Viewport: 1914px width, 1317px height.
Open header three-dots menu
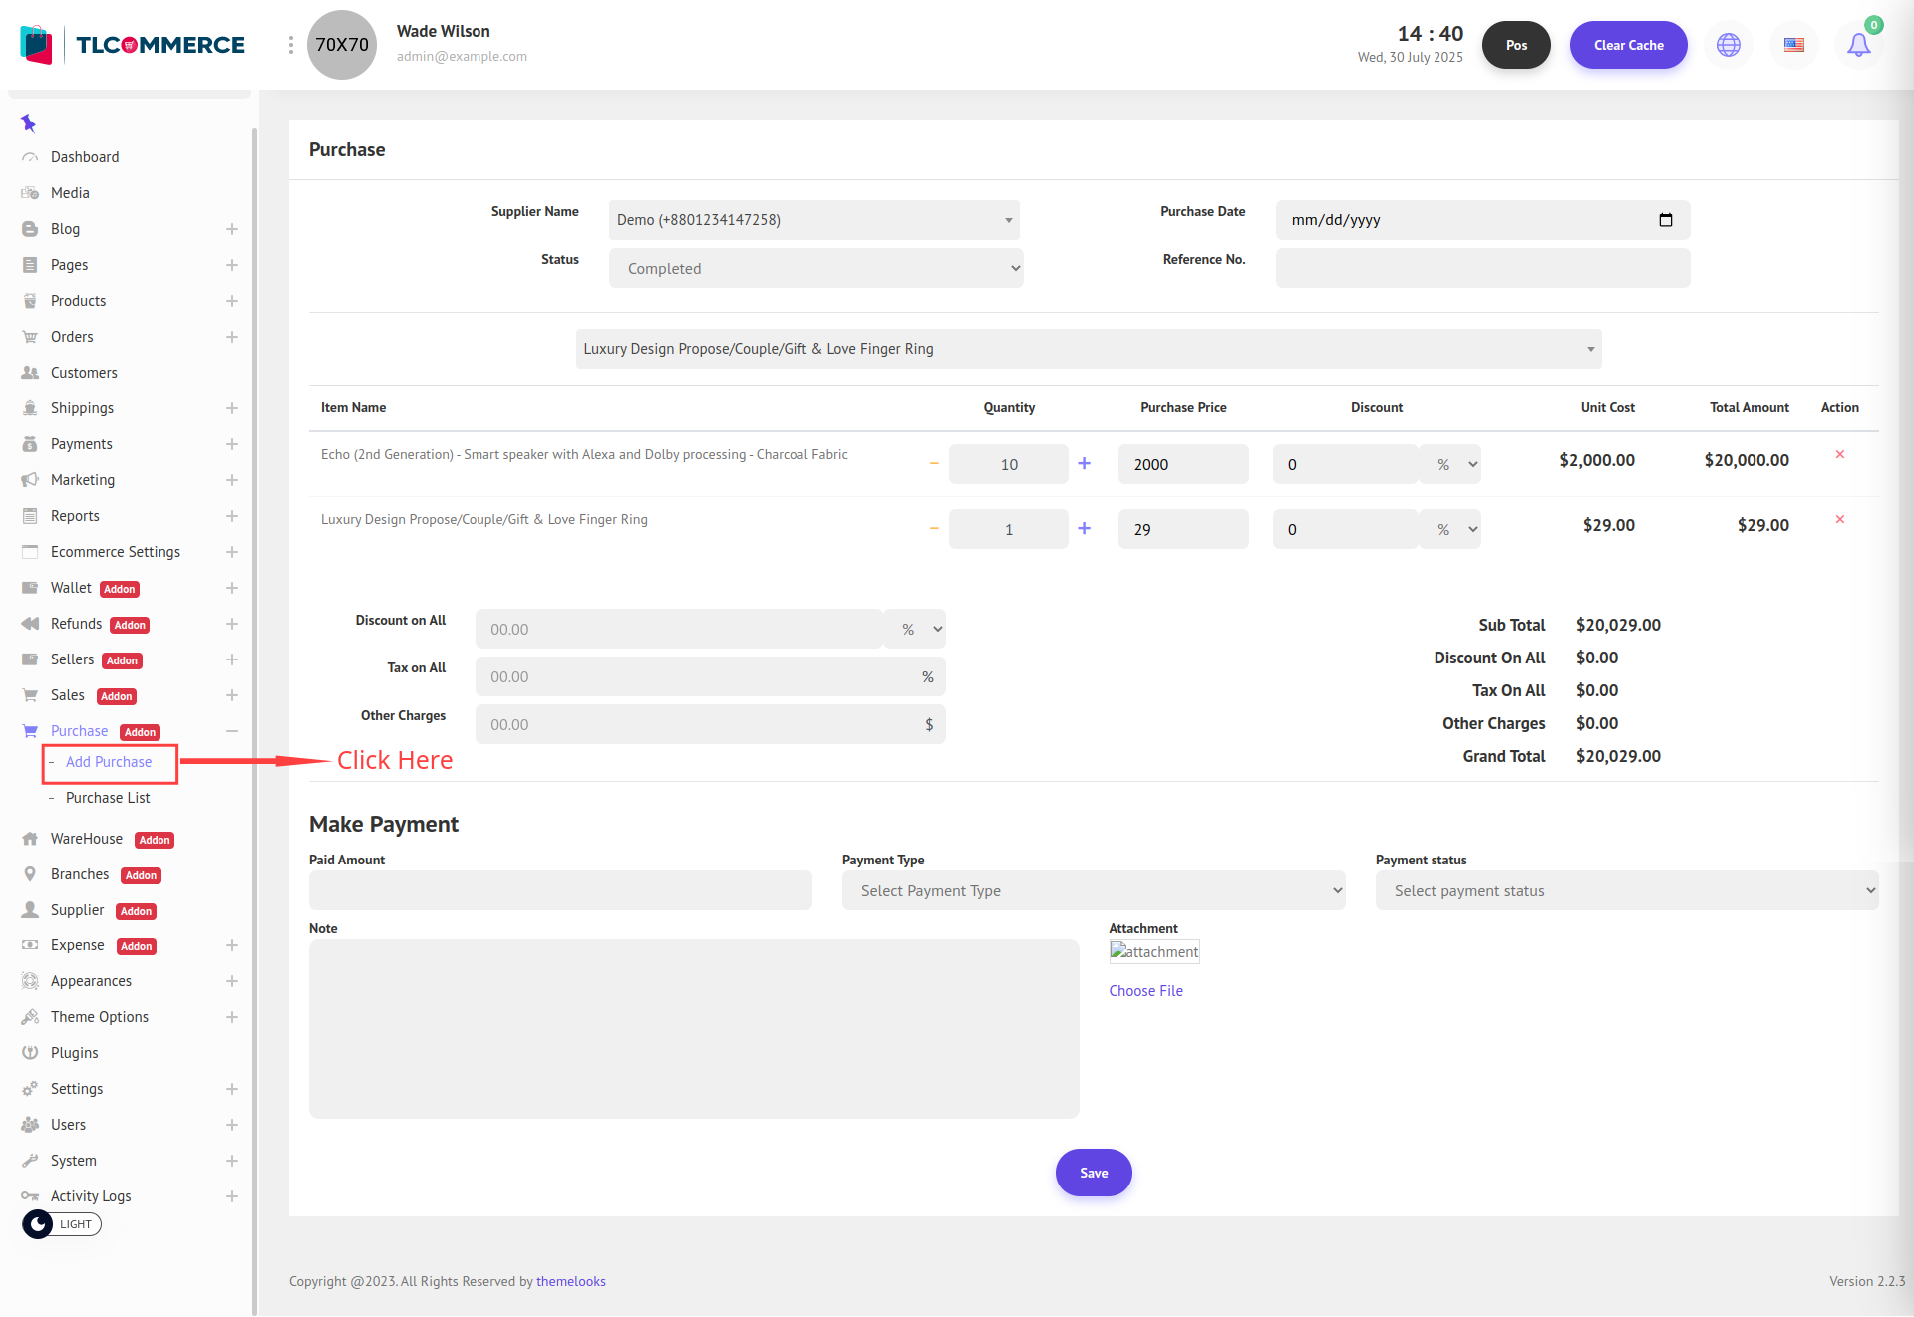290,45
